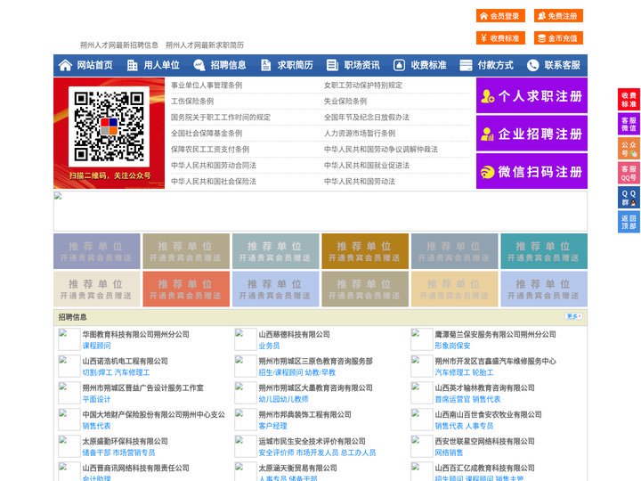Open 中华人民共和国劳动法 link
Image resolution: width=641 pixels, height=481 pixels.
point(360,181)
